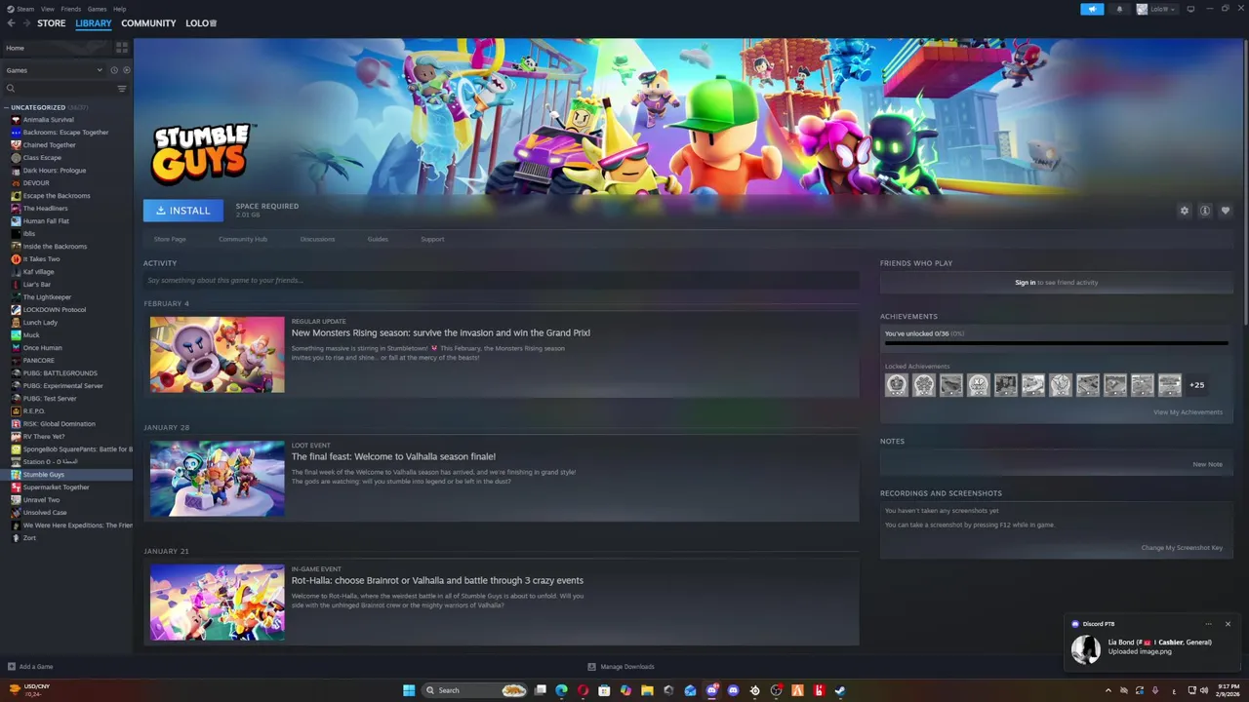Open the Guides link
This screenshot has height=702, width=1249.
click(378, 239)
